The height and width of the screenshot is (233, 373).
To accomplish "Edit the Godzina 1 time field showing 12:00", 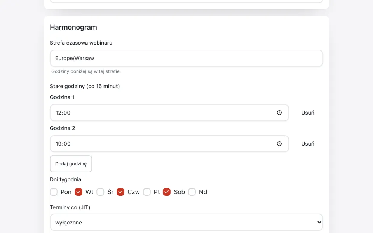I will (169, 113).
